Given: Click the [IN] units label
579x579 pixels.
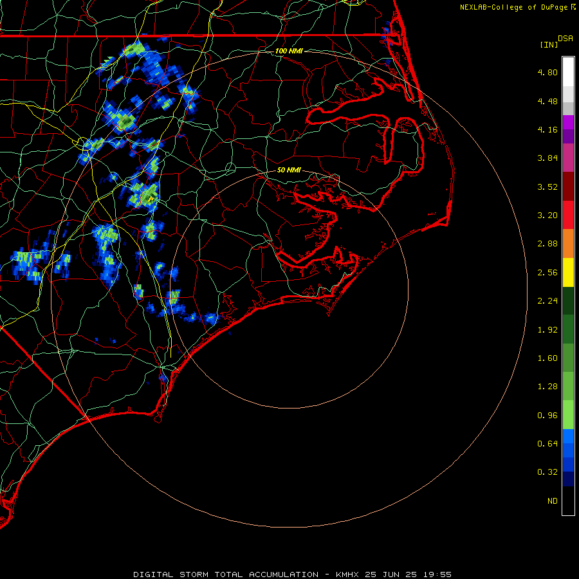Looking at the screenshot, I should [549, 44].
